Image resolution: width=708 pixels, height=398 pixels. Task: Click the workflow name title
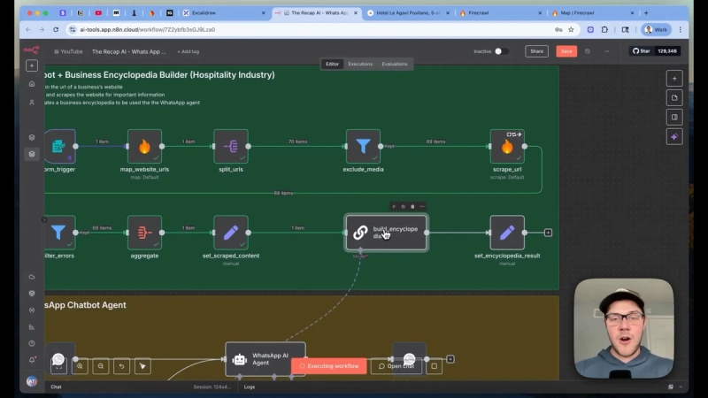(128, 52)
